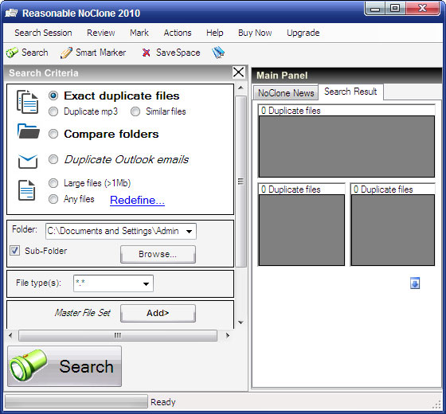Click the horizontal scrollbar of Search Criteria
The width and height of the screenshot is (446, 414).
coord(118,335)
